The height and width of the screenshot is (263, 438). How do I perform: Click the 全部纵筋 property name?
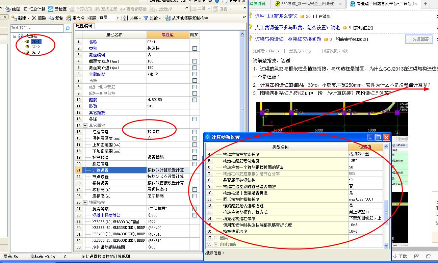point(97,74)
